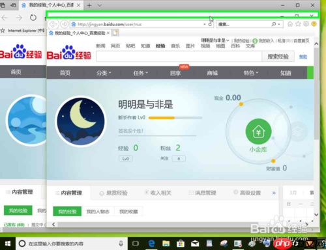The width and height of the screenshot is (326, 250).
Task: Click the 新手作者 Lv0 progress bar
Action: [x=175, y=118]
